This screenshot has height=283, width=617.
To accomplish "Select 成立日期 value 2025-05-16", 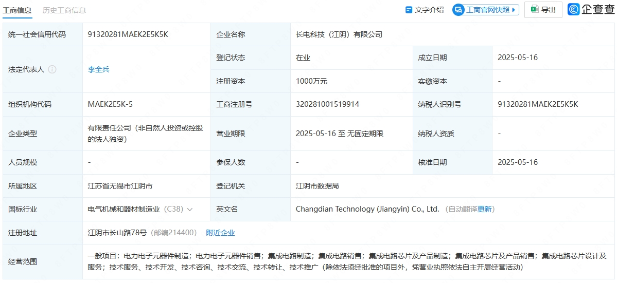I will (x=518, y=58).
